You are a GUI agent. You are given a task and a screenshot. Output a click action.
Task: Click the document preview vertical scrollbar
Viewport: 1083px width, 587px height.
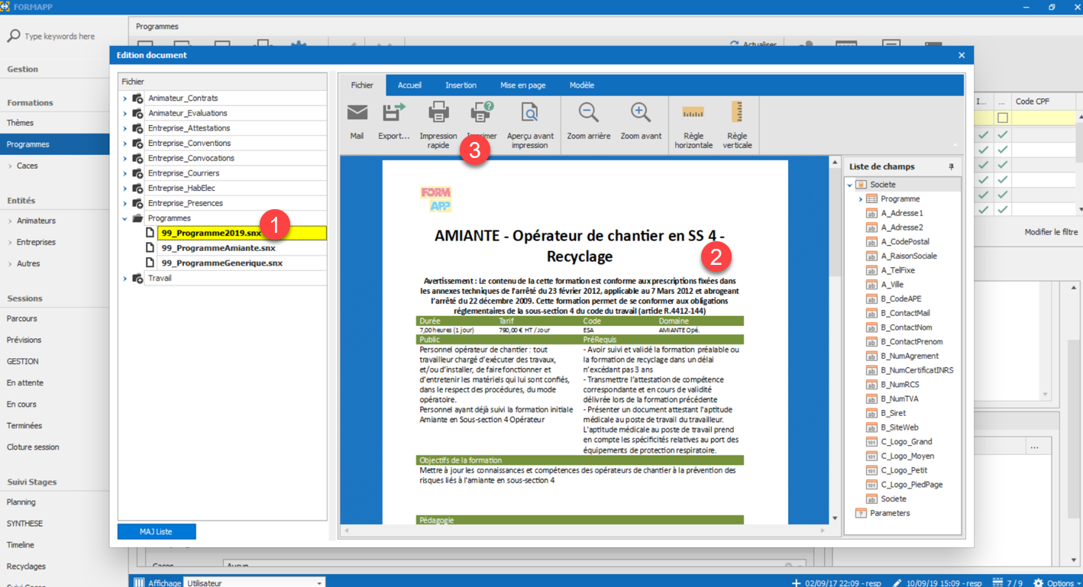click(835, 340)
